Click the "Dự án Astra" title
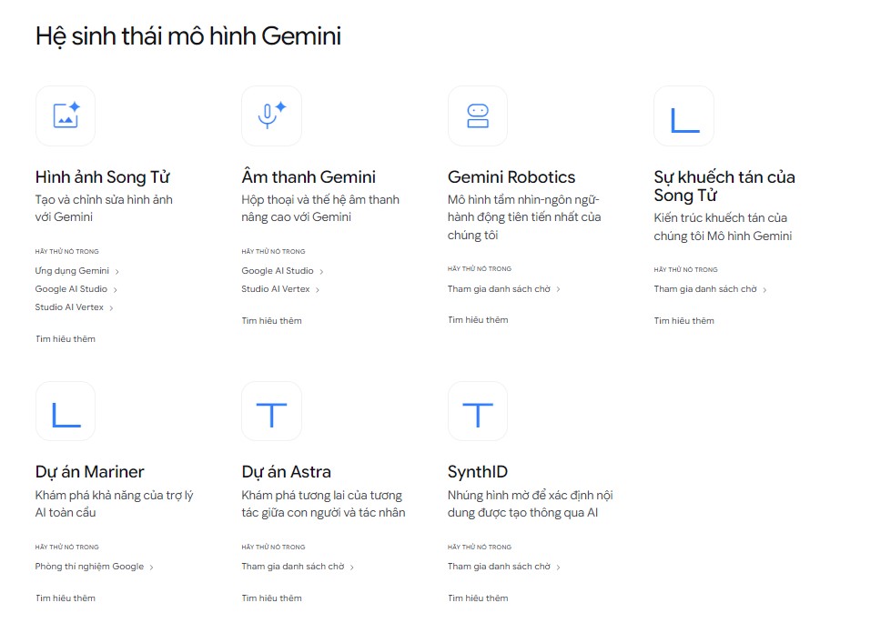 pos(288,471)
